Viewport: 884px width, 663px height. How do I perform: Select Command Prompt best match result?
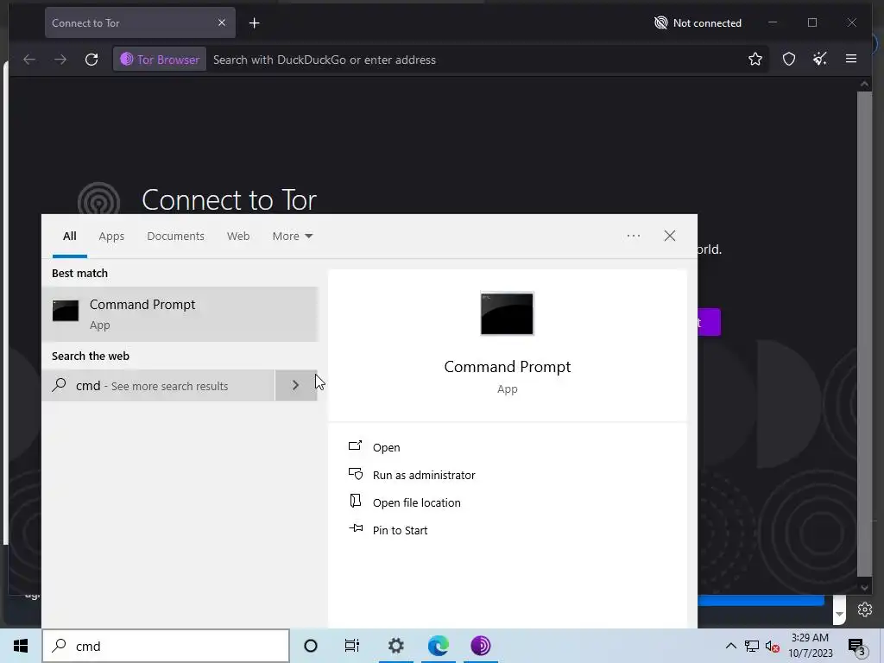coord(180,314)
